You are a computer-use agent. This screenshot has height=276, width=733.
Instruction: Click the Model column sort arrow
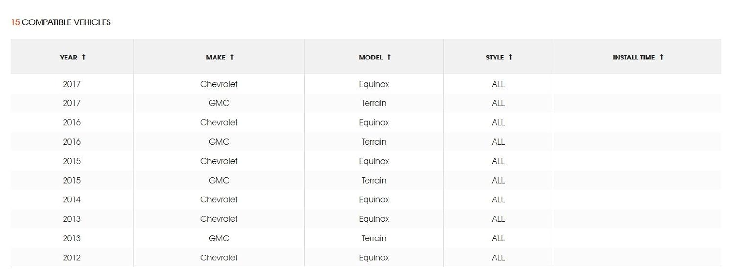389,57
